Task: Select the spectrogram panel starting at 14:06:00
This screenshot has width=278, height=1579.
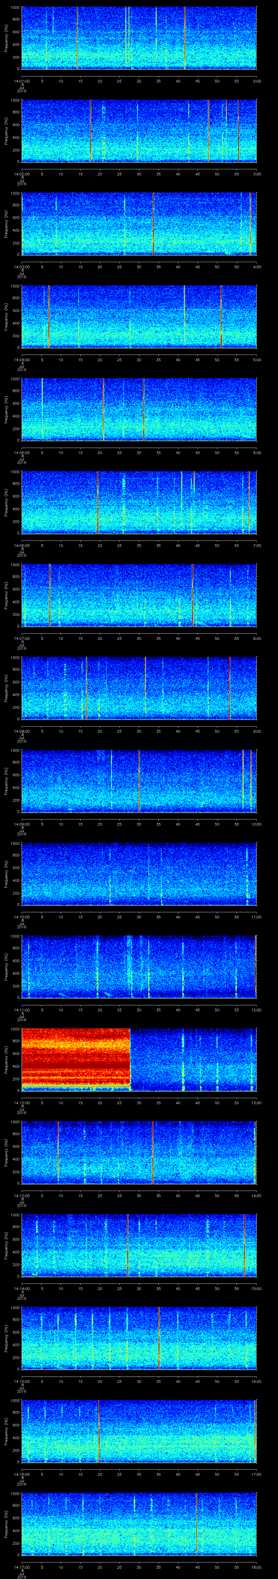Action: [x=139, y=502]
